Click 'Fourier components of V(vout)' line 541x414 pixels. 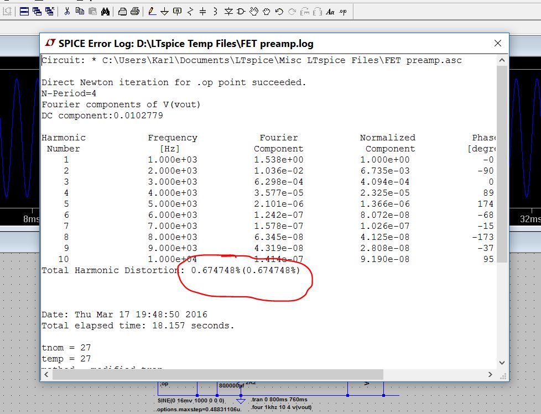pos(121,104)
